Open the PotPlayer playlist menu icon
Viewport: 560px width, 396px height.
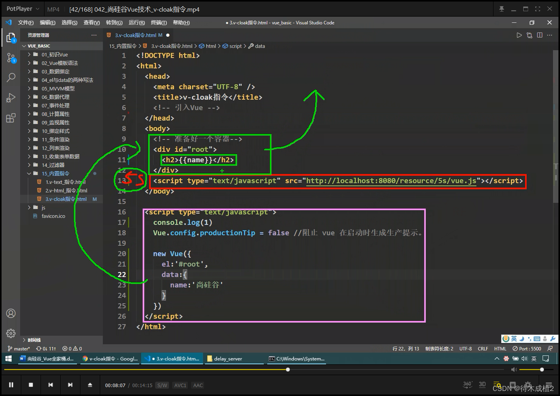click(549, 385)
